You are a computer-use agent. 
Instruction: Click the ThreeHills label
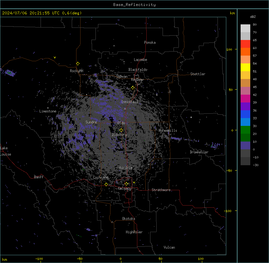pyautogui.click(x=168, y=131)
